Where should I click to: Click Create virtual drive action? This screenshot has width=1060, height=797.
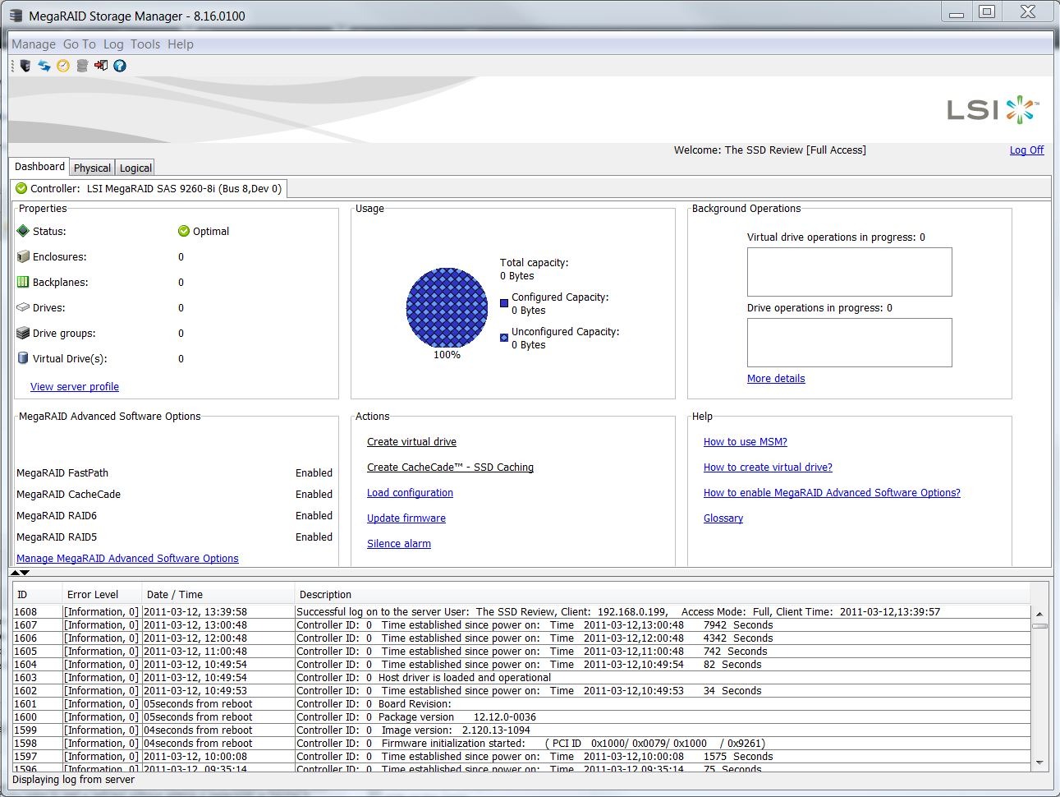pos(411,442)
